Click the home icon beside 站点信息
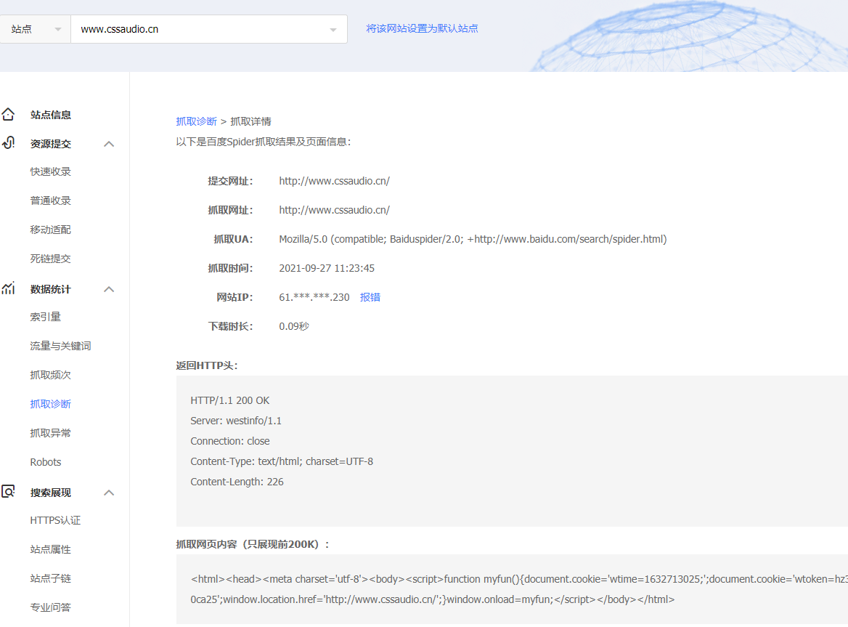 (8, 115)
